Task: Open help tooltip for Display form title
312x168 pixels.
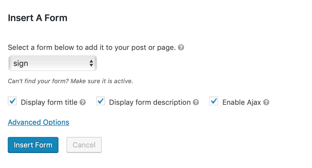Action: pos(83,102)
